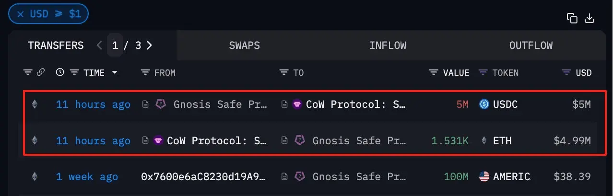Click the clock icon beside TIME

[60, 72]
